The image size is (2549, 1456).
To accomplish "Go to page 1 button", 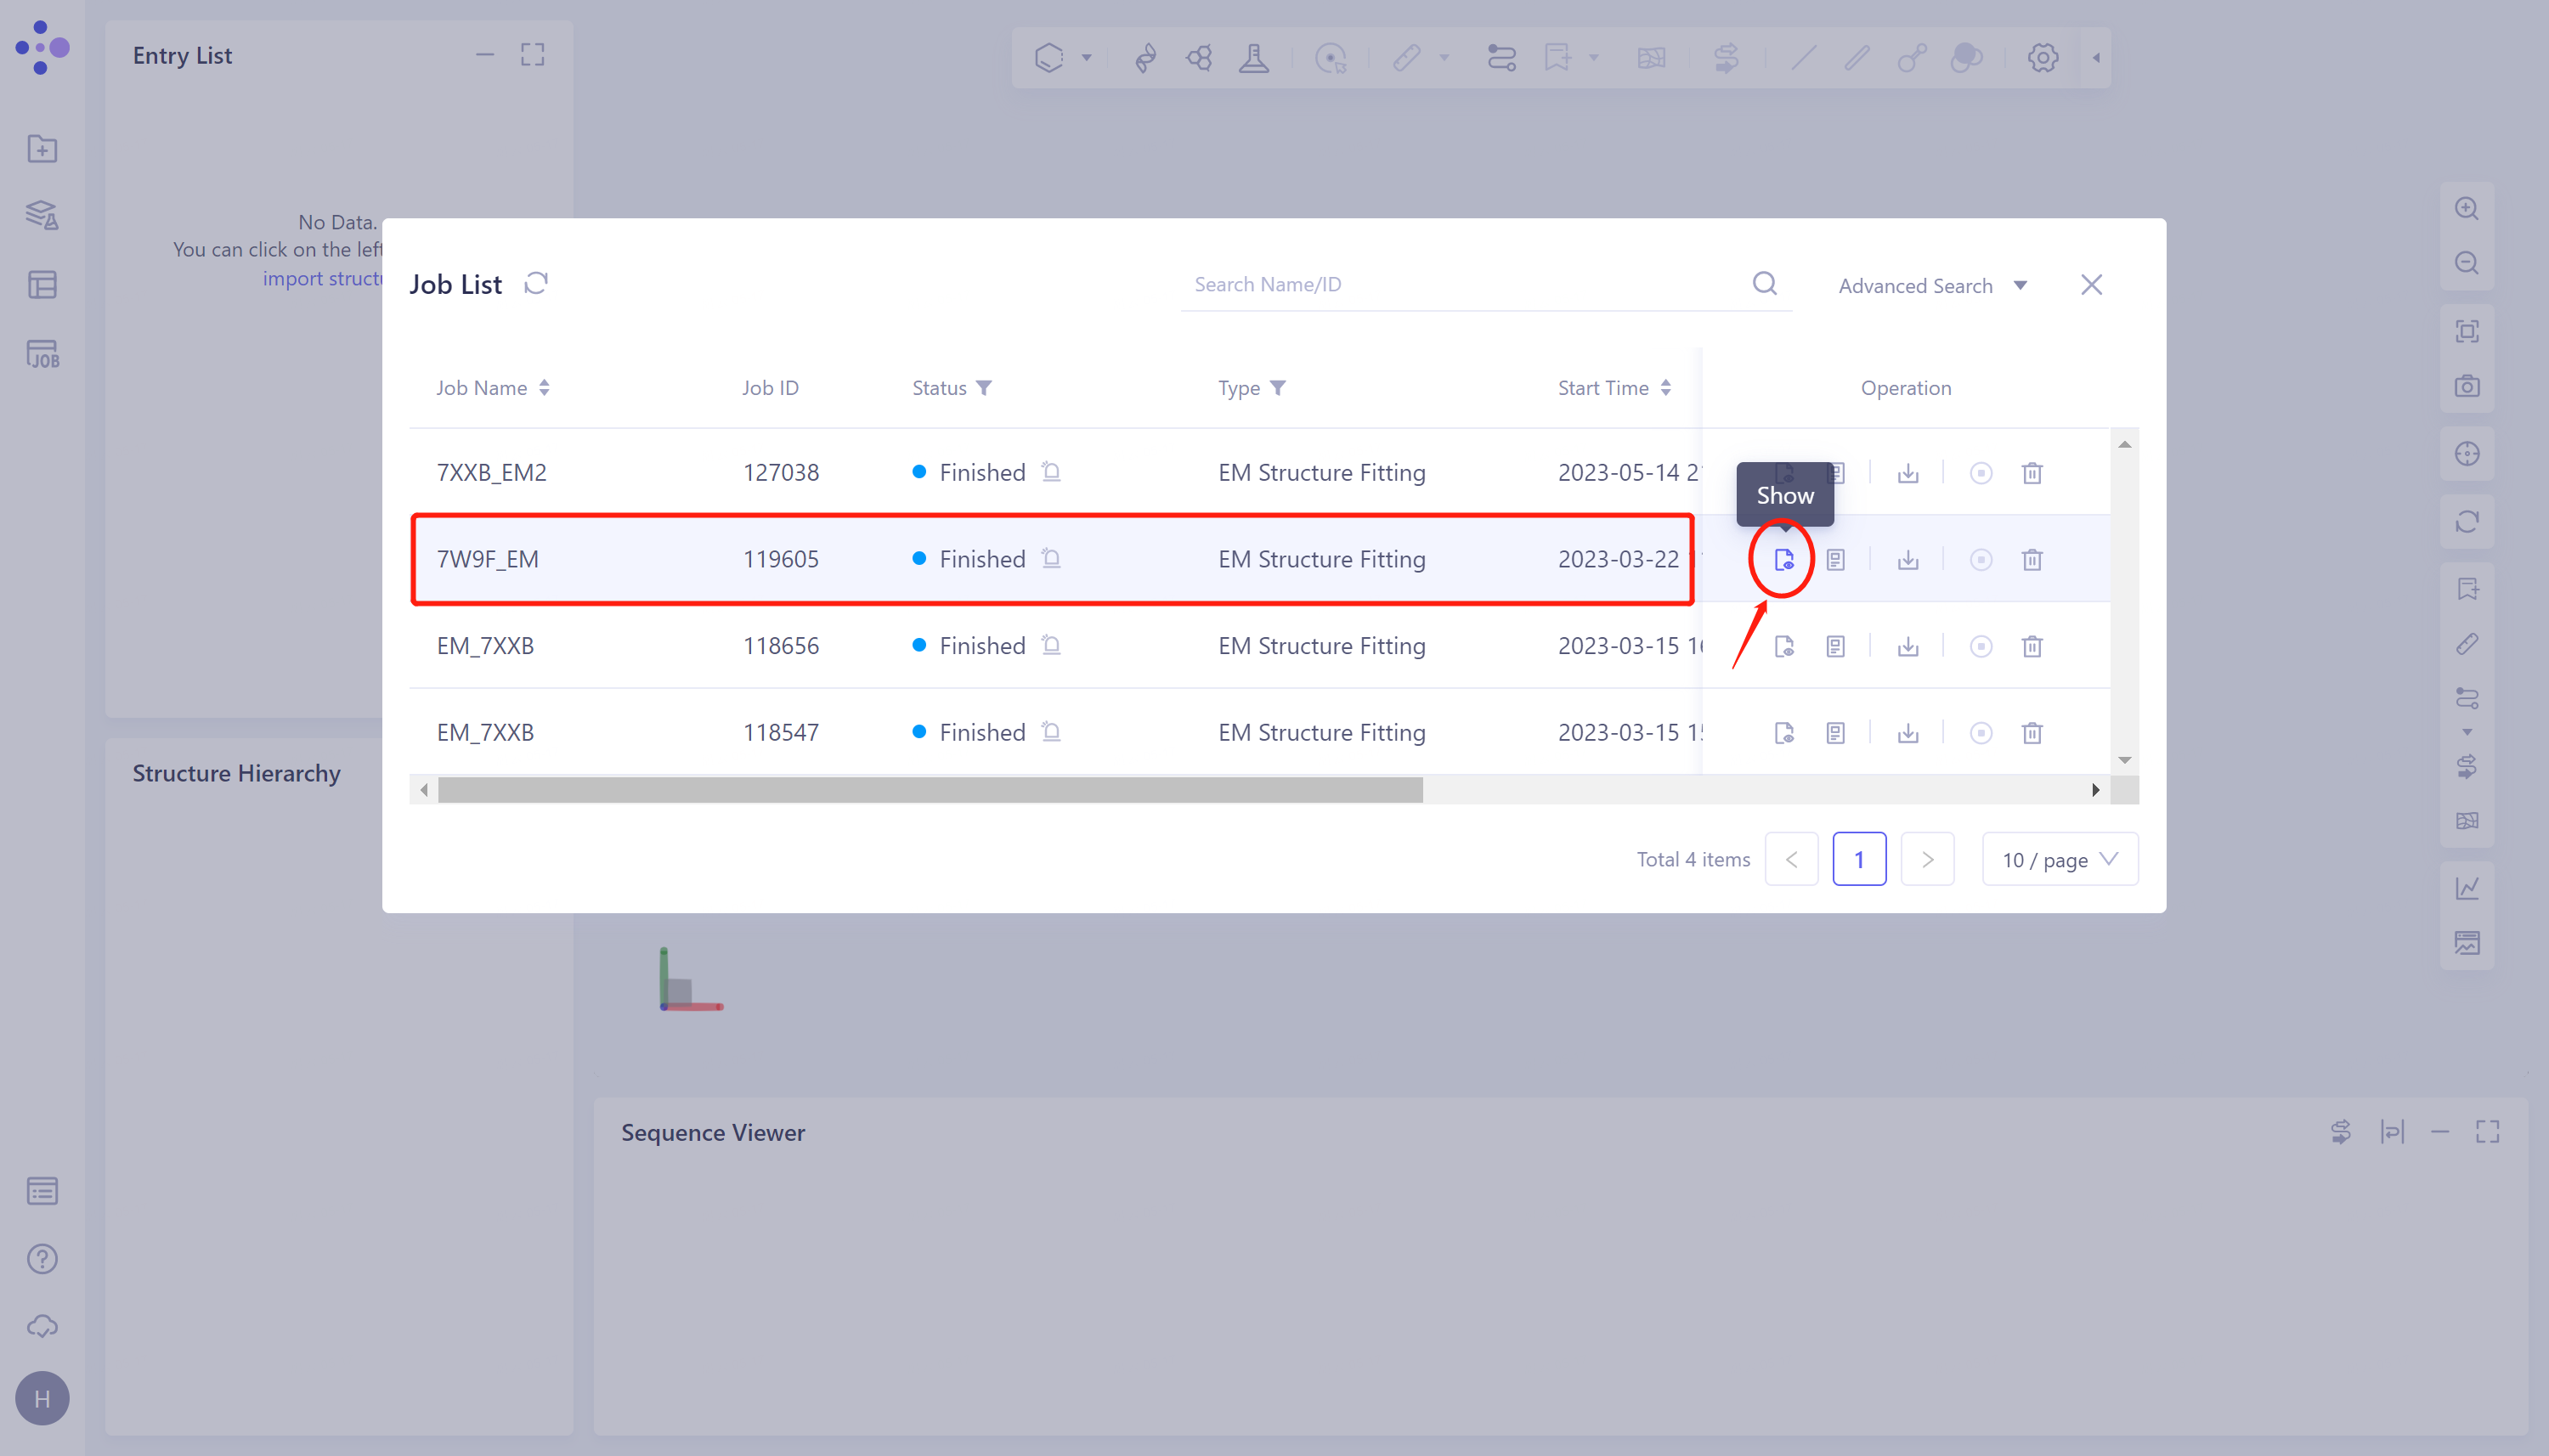I will coord(1858,860).
